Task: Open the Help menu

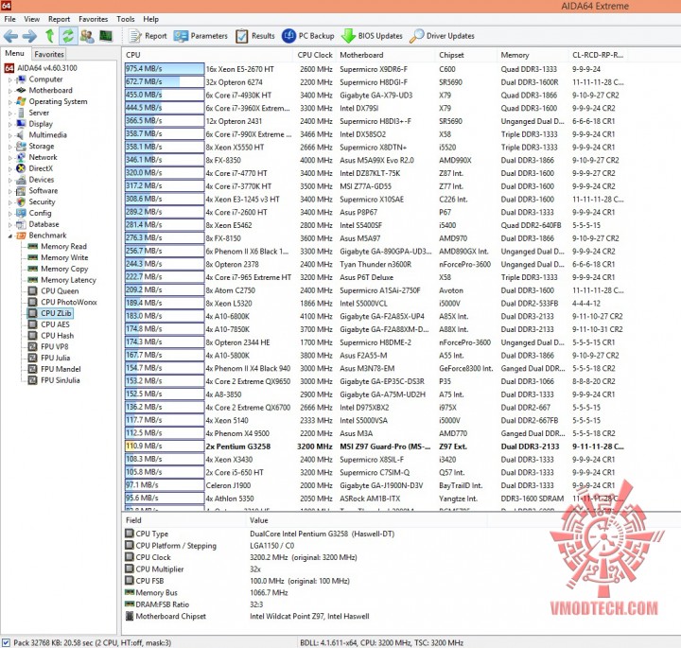Action: (x=150, y=19)
